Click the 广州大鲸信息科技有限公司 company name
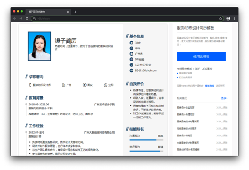 pyautogui.click(x=99, y=132)
